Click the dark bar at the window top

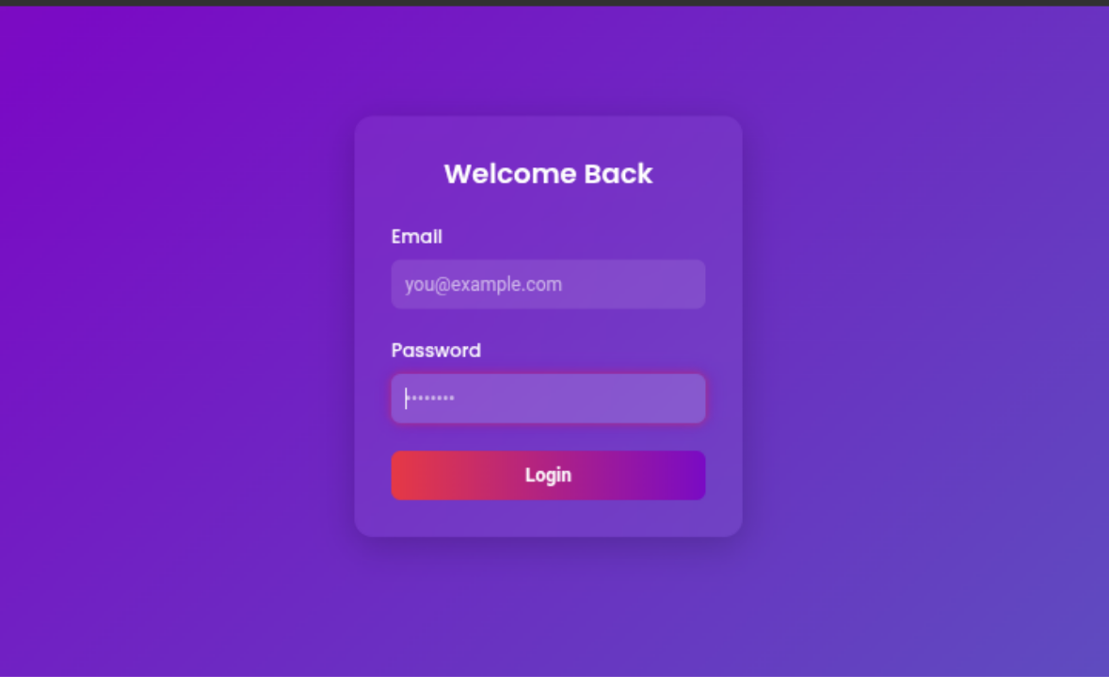coord(554,3)
